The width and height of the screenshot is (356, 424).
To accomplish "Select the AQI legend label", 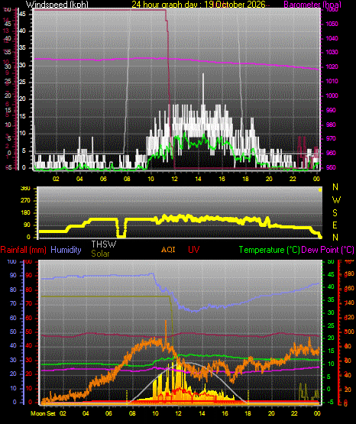I will point(168,249).
